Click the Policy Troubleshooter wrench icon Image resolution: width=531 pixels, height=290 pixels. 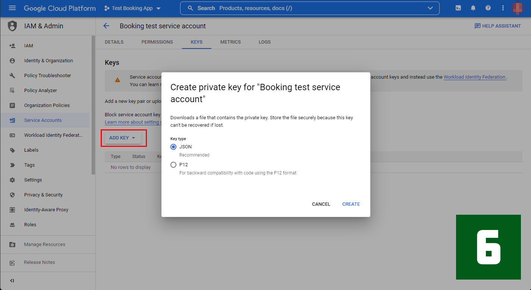pyautogui.click(x=12, y=75)
